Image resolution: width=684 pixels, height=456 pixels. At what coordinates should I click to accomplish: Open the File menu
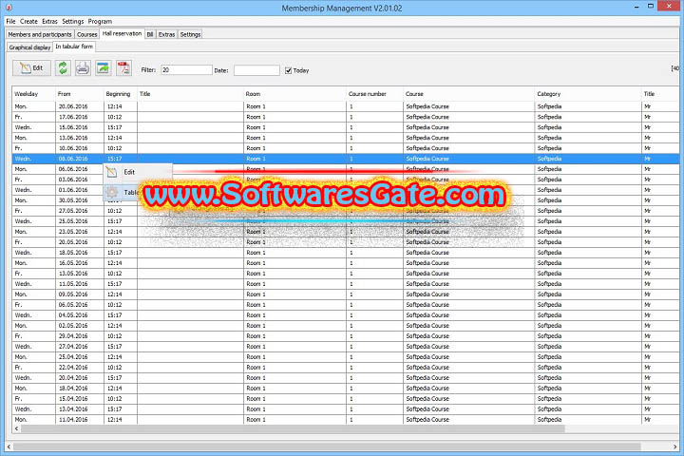point(10,21)
